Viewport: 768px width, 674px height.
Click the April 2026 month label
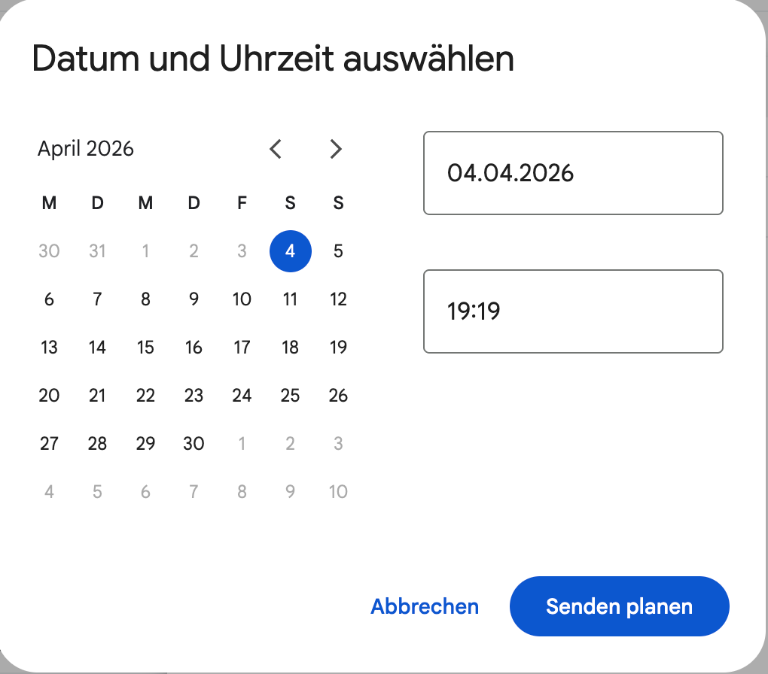click(86, 149)
